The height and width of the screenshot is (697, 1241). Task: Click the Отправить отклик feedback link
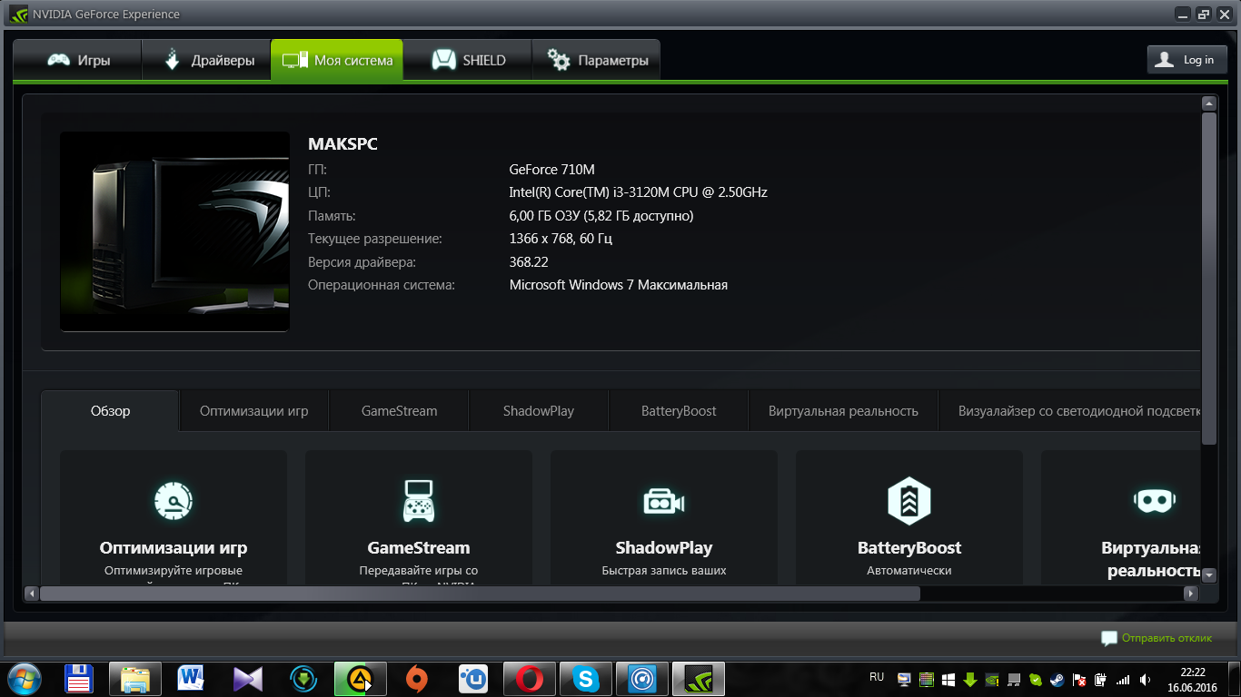click(x=1157, y=638)
